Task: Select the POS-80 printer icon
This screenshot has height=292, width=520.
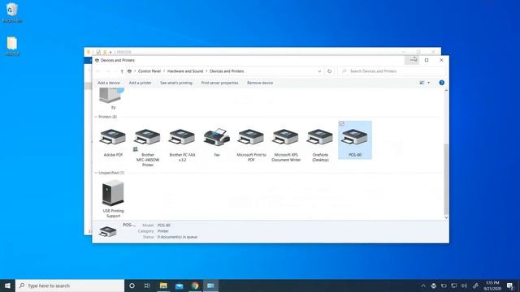Action: (354, 137)
